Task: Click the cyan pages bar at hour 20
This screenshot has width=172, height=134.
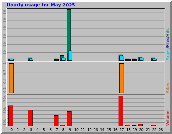Action: pos(141,59)
